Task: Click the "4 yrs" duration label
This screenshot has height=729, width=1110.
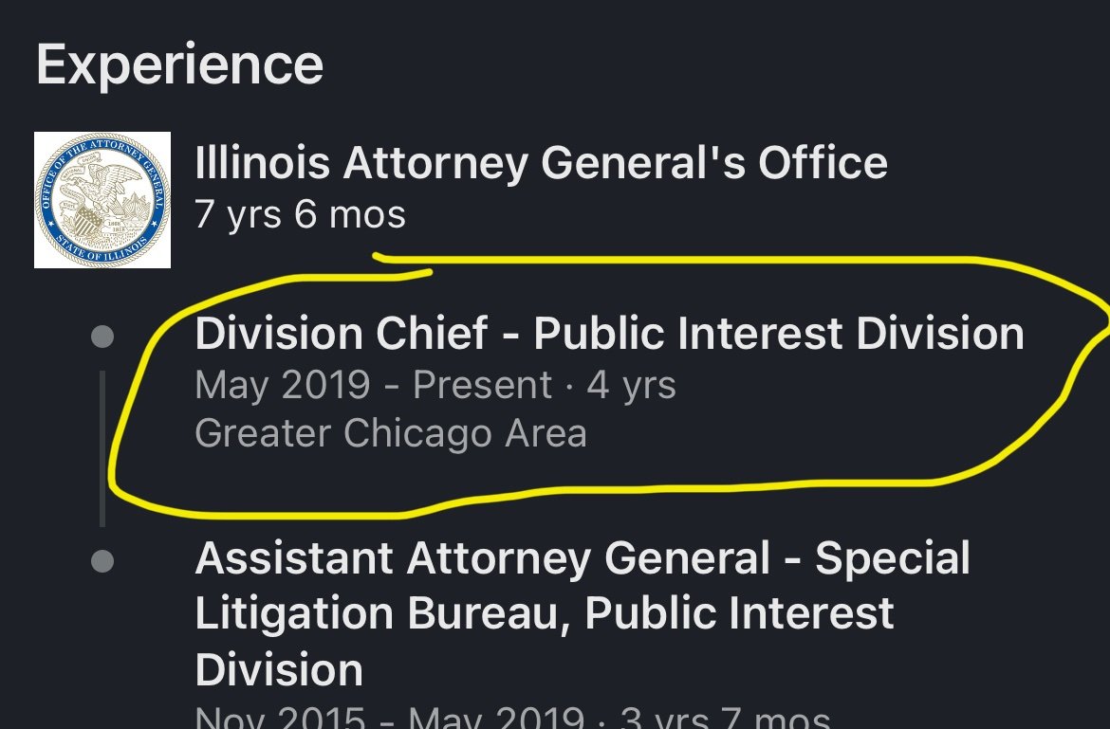Action: (631, 386)
